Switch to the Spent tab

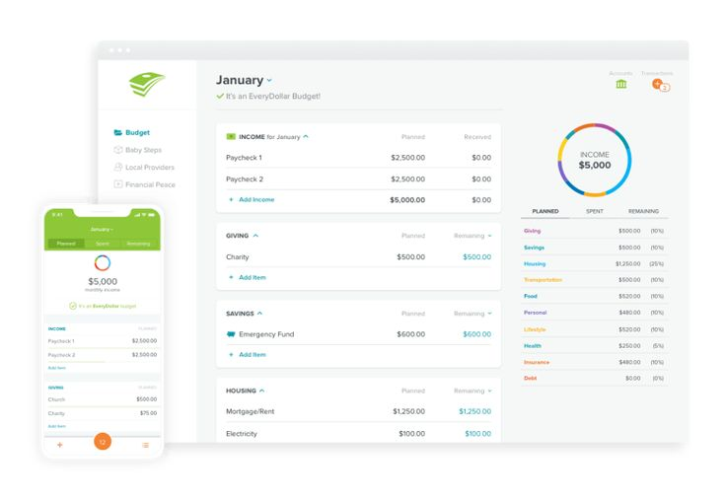coord(595,211)
